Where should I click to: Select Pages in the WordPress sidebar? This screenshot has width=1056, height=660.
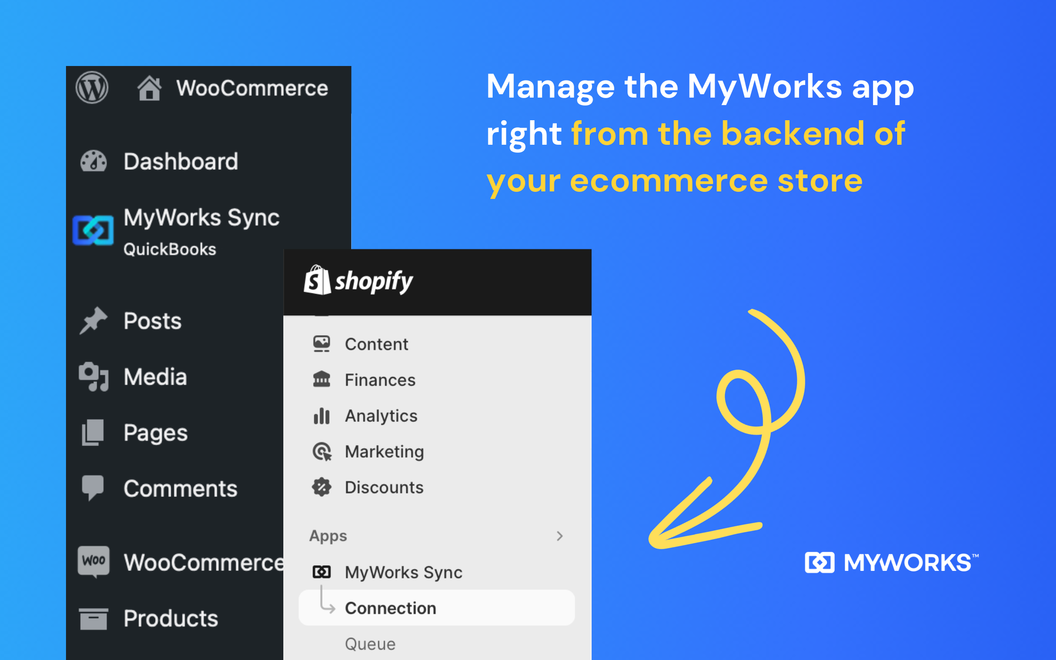(x=155, y=432)
